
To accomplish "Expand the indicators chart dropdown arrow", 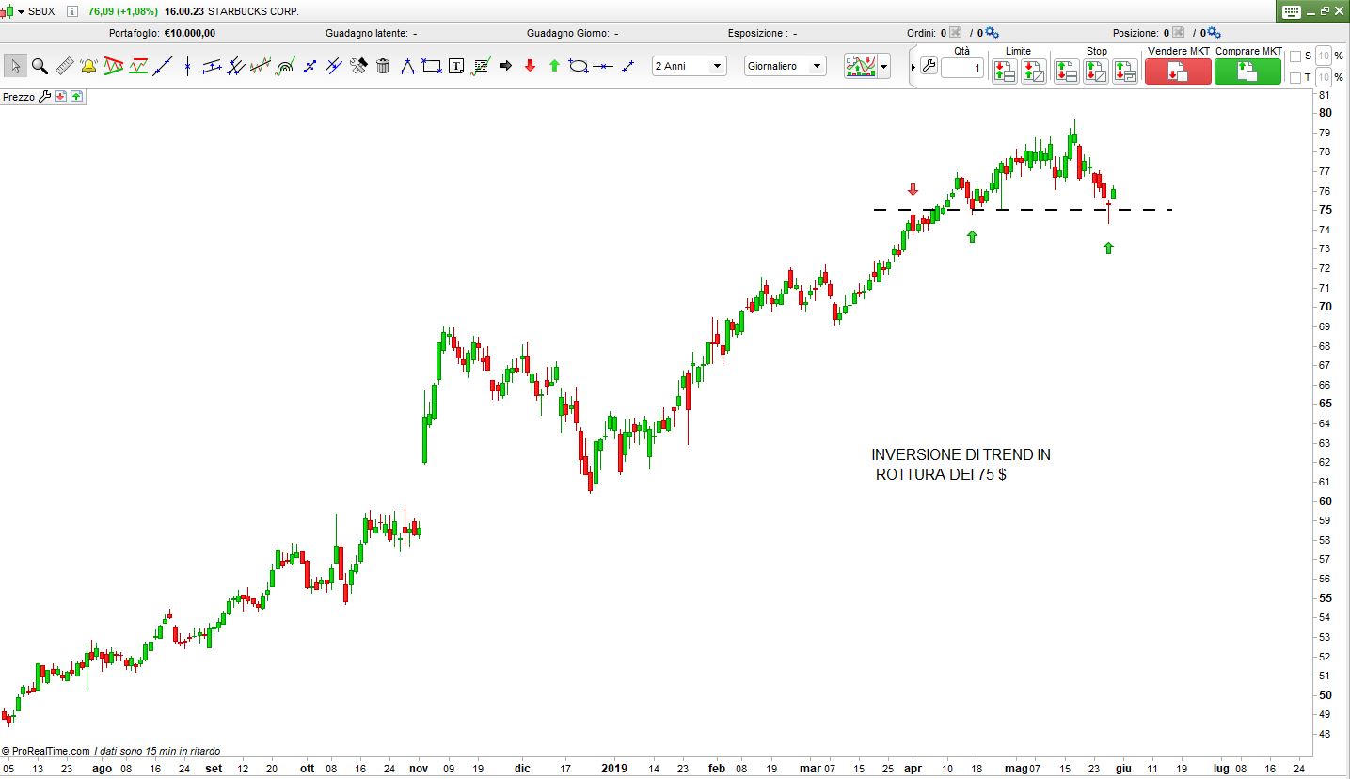I will tap(883, 67).
